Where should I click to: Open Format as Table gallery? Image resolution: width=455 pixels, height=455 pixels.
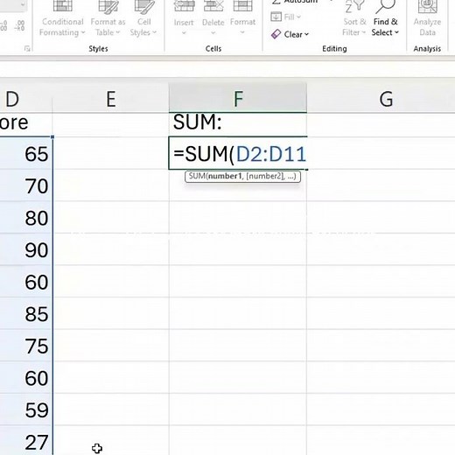point(108,18)
